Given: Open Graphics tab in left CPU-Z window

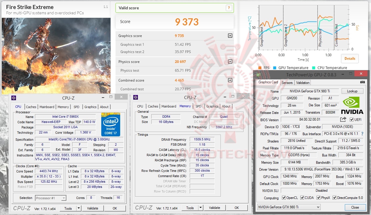Looking at the screenshot, I should point(90,107).
